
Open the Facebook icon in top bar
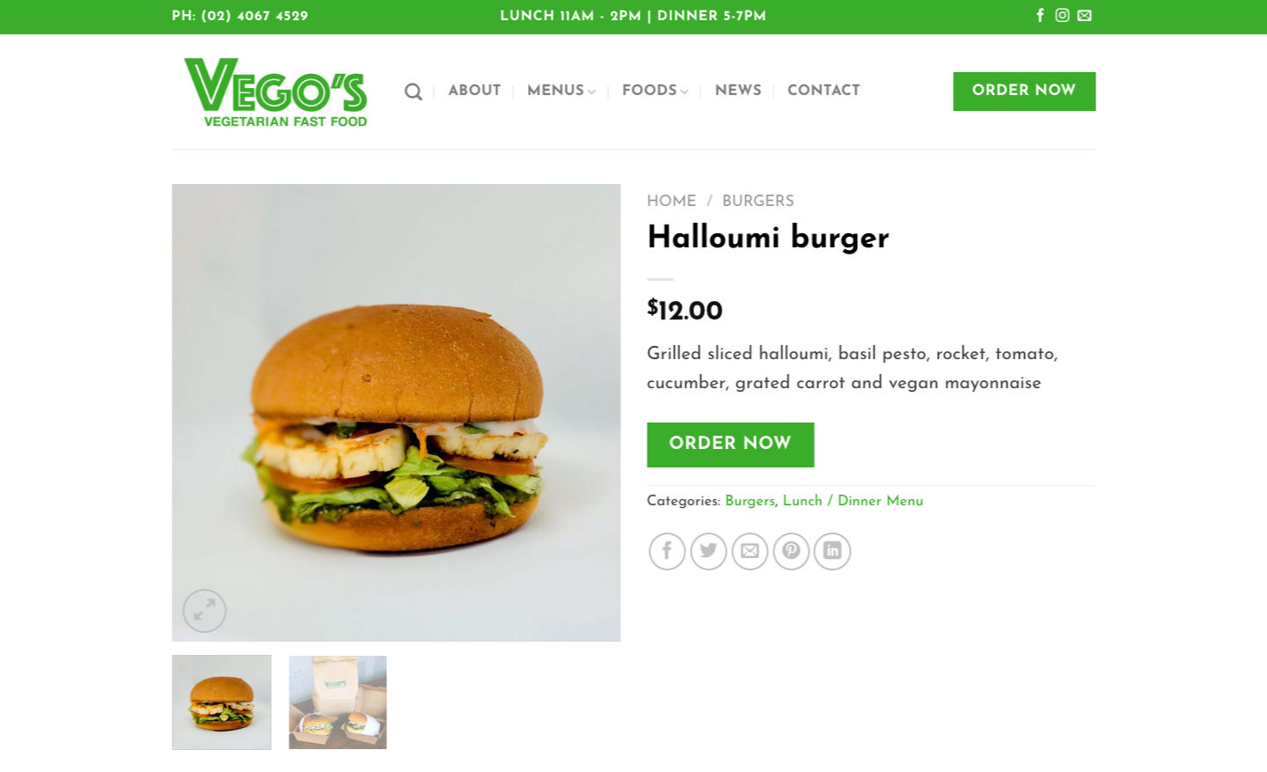pyautogui.click(x=1040, y=15)
